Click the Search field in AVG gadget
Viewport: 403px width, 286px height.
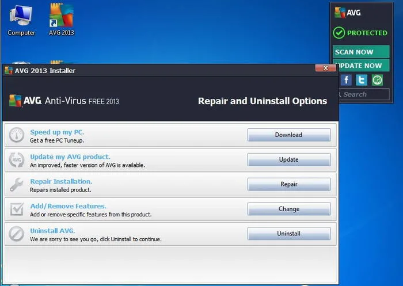364,94
